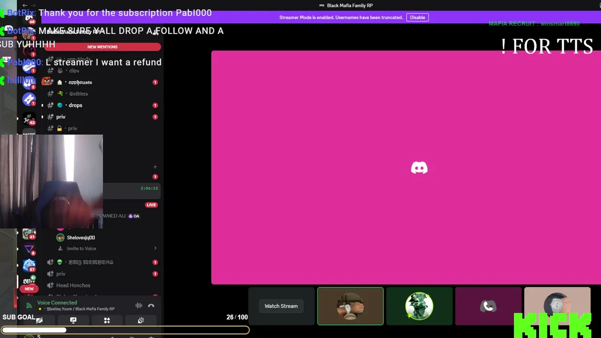Join the priv voice channel
601x338 pixels.
102,274
